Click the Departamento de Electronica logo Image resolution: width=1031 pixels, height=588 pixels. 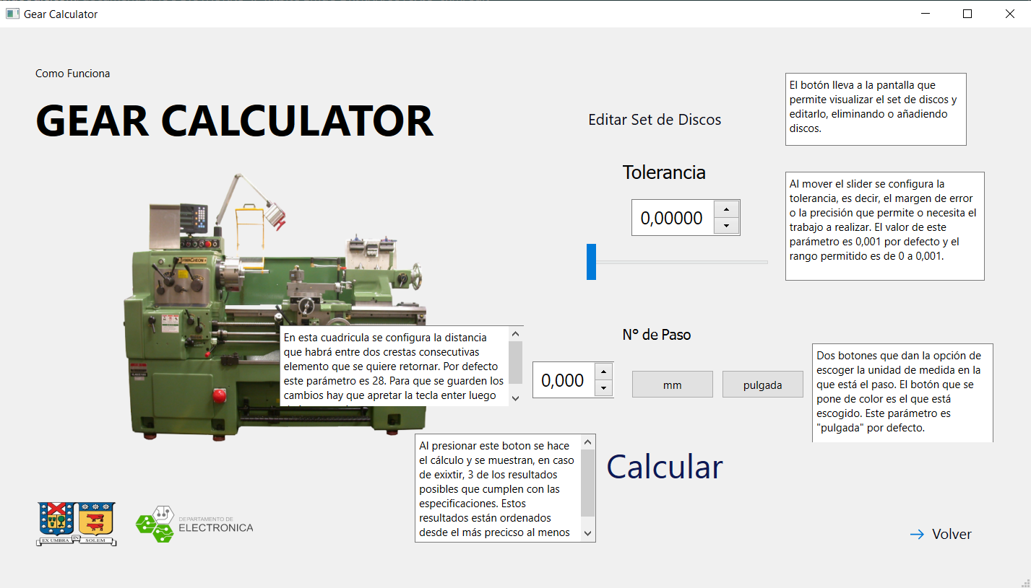194,523
